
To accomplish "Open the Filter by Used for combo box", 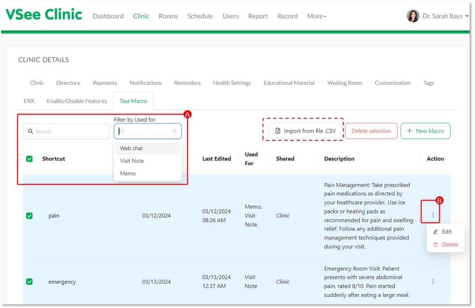I will pos(148,131).
